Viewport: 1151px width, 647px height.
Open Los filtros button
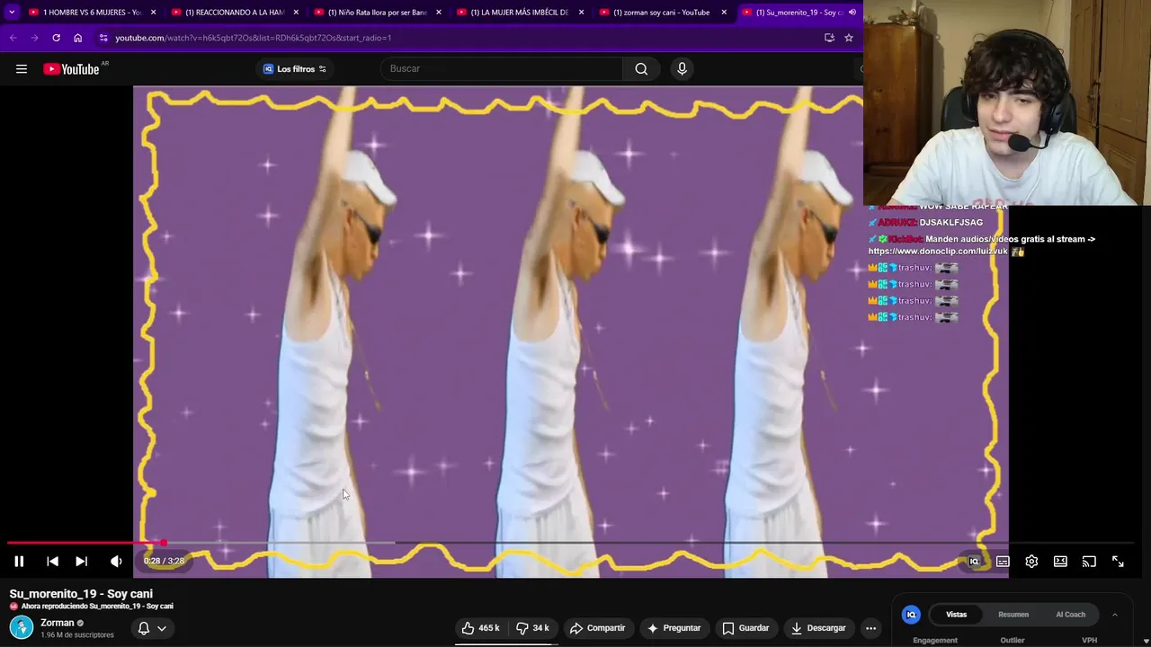click(295, 69)
